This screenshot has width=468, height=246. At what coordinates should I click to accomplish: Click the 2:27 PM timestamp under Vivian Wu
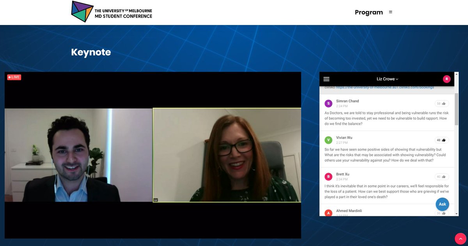(342, 143)
